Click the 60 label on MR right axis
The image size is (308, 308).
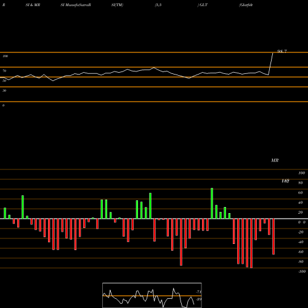point(301,193)
